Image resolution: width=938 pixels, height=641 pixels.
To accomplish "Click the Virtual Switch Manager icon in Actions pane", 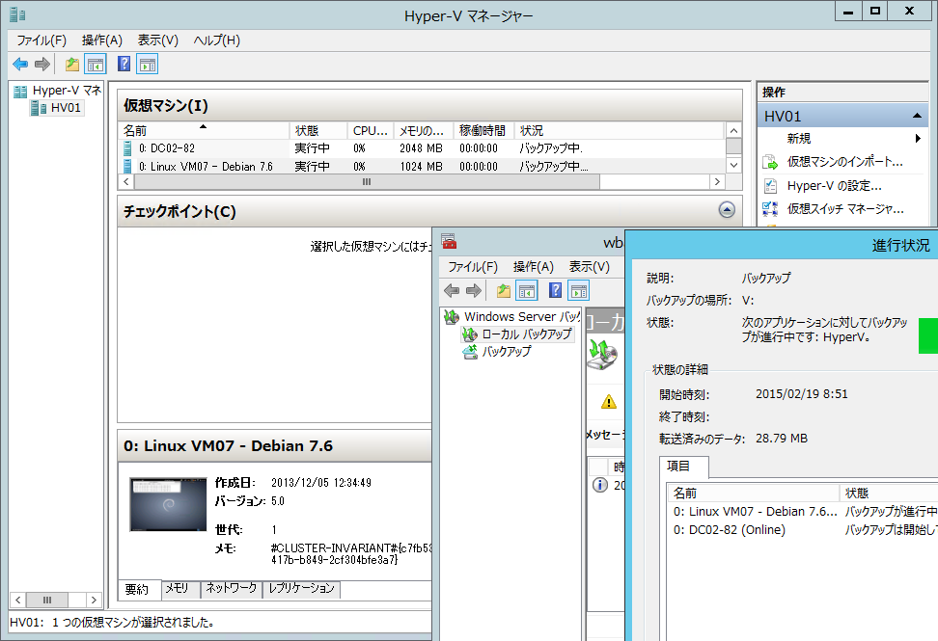I will 770,209.
